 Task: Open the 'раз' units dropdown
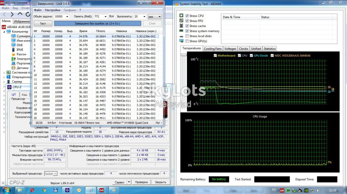pyautogui.click(x=155, y=17)
